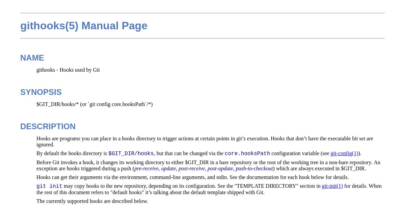Click the SYNOPSIS section heading
Viewport: 405px width, 212px height.
click(x=41, y=92)
